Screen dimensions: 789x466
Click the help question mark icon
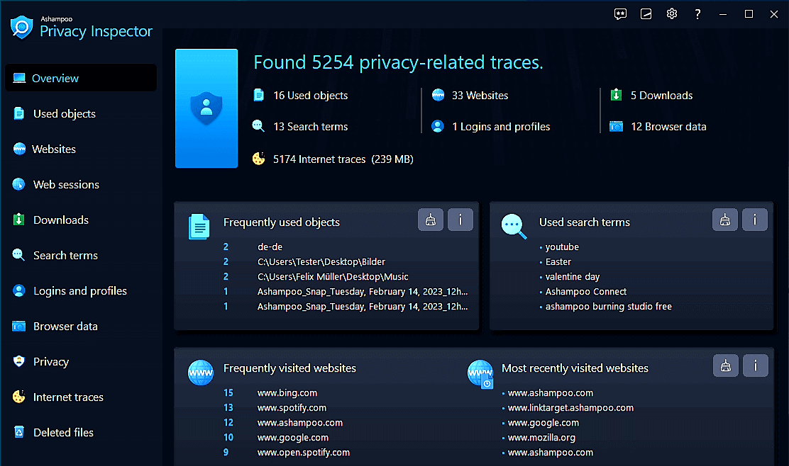click(x=698, y=14)
